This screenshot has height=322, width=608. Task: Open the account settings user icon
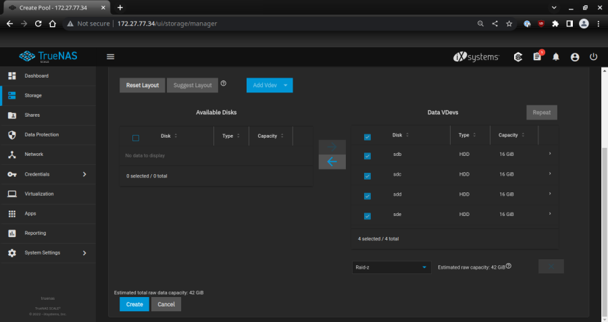tap(575, 57)
